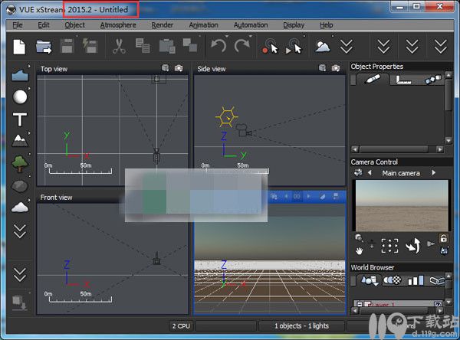Select the Library bars tab in World Browser
This screenshot has width=460, height=340.
[x=416, y=280]
